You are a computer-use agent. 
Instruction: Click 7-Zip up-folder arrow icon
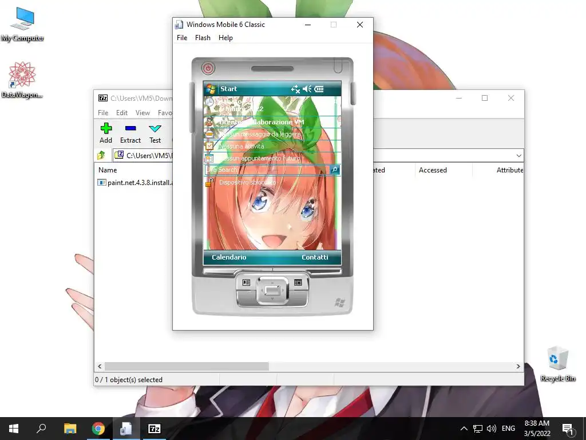pyautogui.click(x=101, y=155)
